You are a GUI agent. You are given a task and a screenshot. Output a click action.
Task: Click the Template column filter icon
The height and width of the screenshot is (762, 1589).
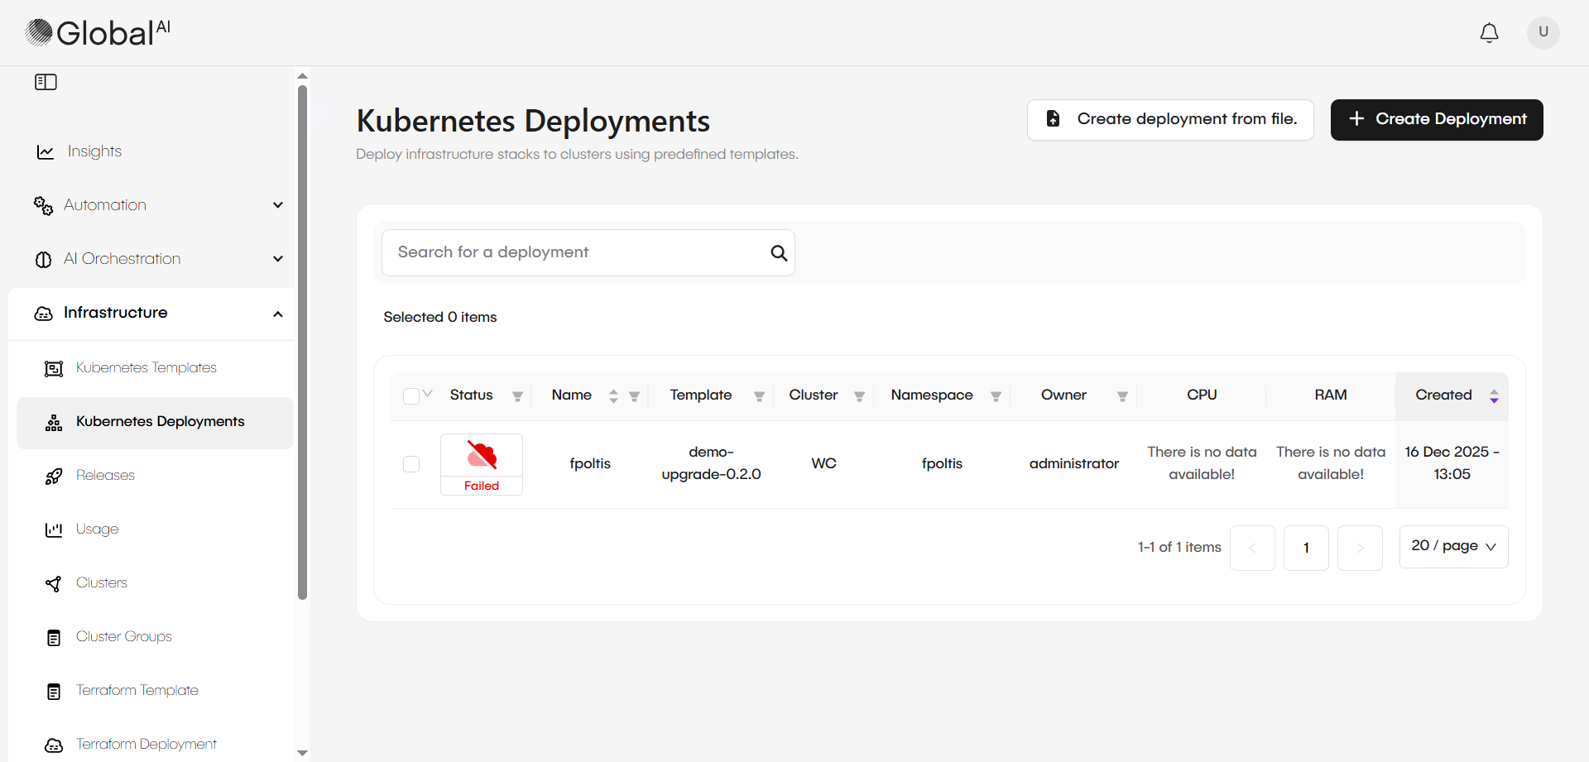[x=759, y=396]
